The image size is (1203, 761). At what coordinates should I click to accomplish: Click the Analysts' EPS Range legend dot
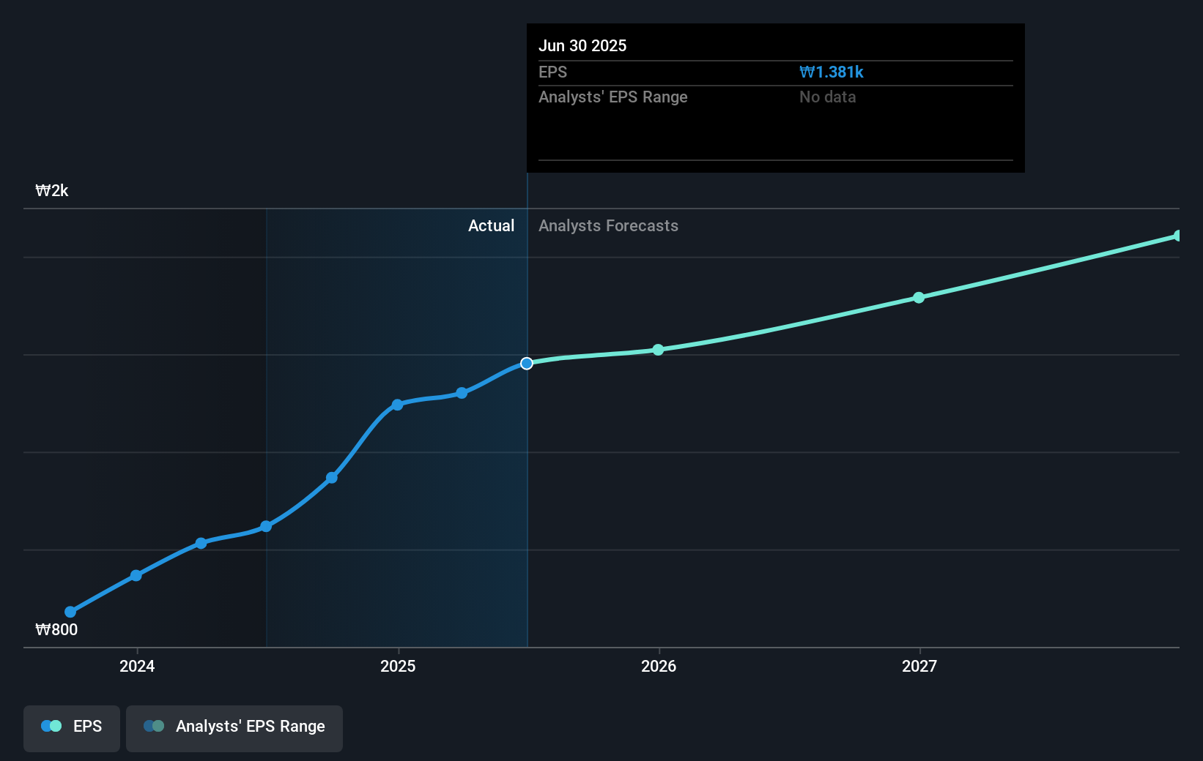[153, 725]
